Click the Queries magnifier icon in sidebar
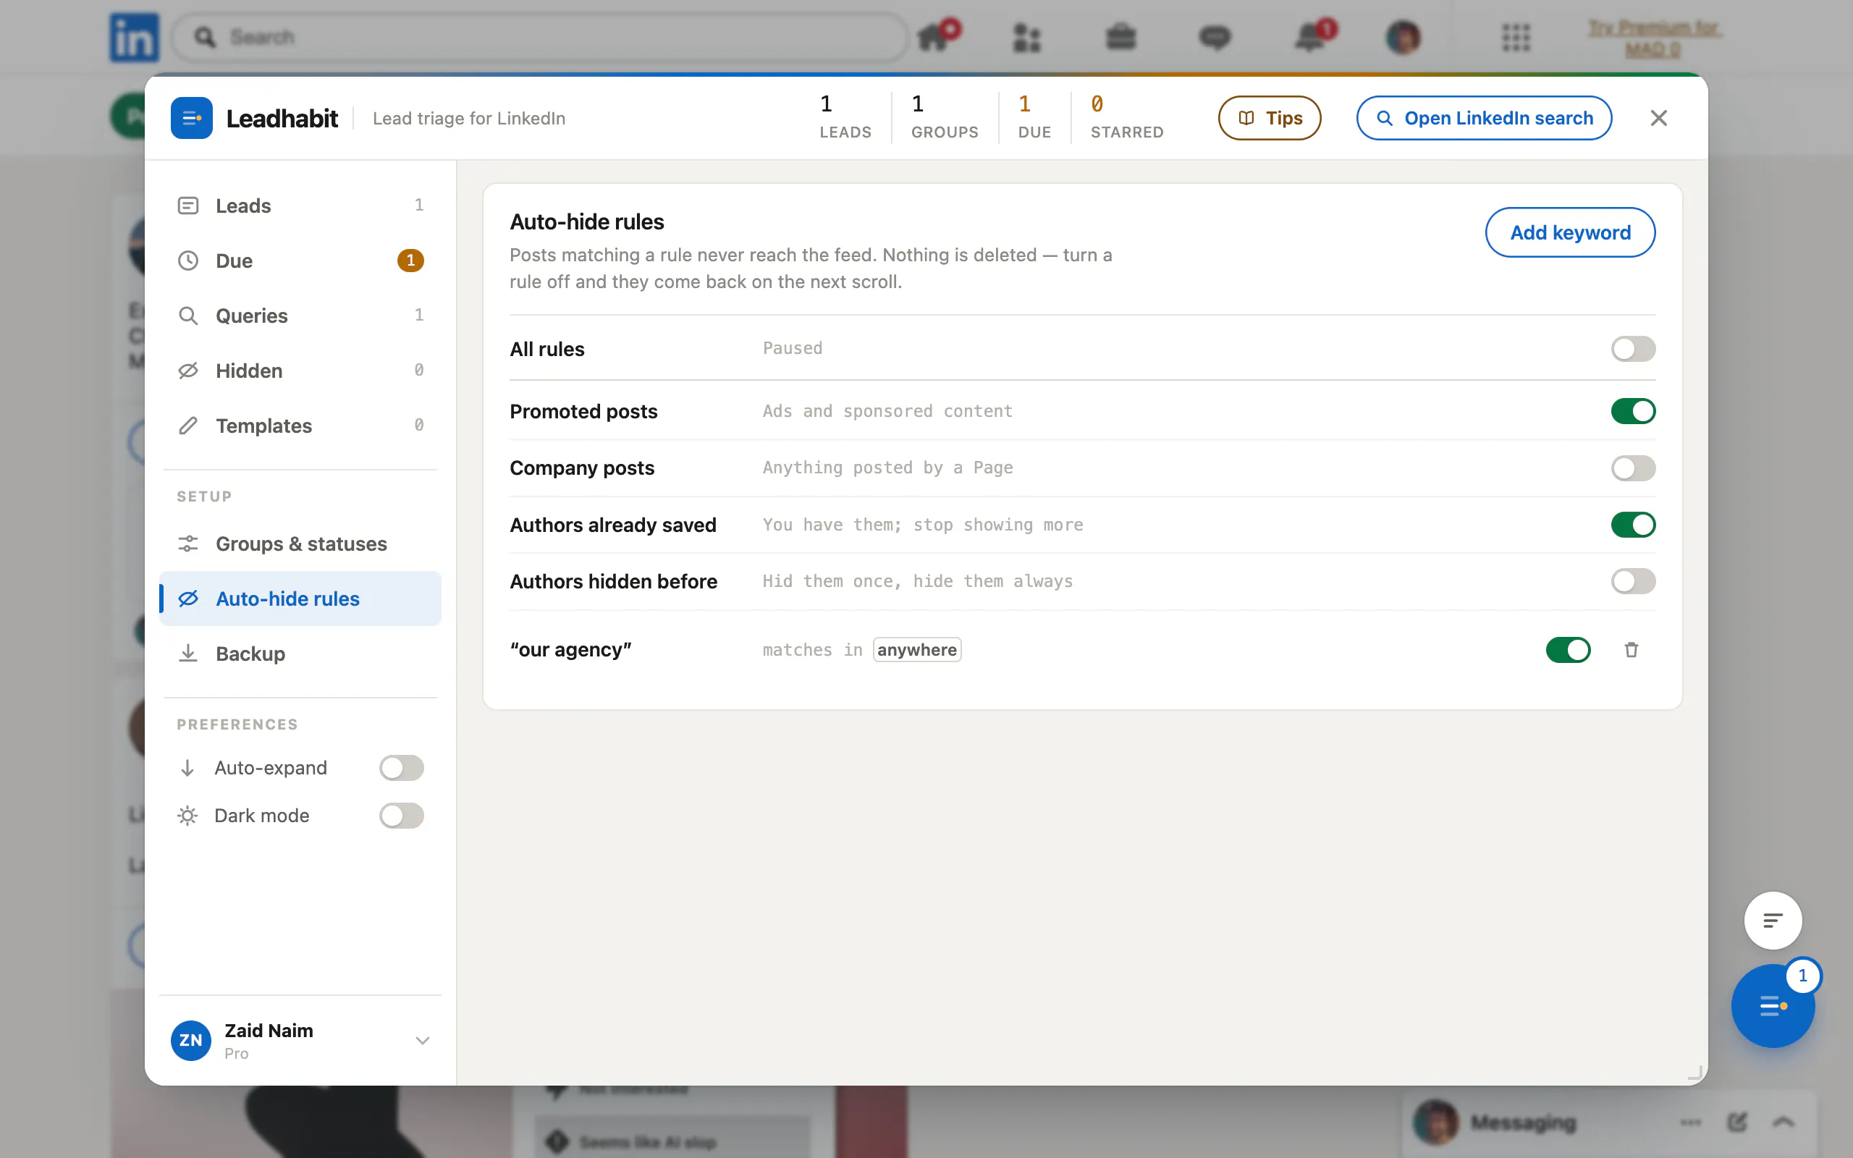This screenshot has height=1158, width=1853. (x=188, y=316)
